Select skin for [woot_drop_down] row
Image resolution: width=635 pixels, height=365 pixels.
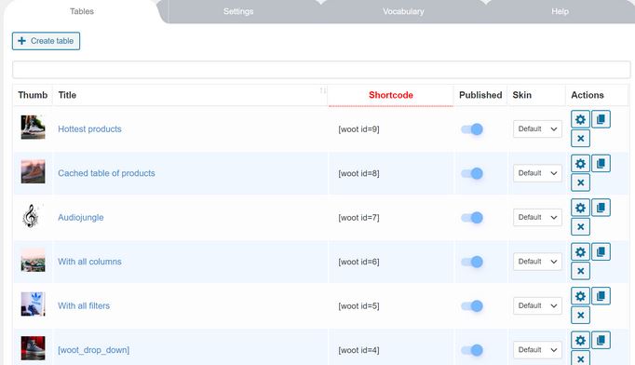[537, 349]
